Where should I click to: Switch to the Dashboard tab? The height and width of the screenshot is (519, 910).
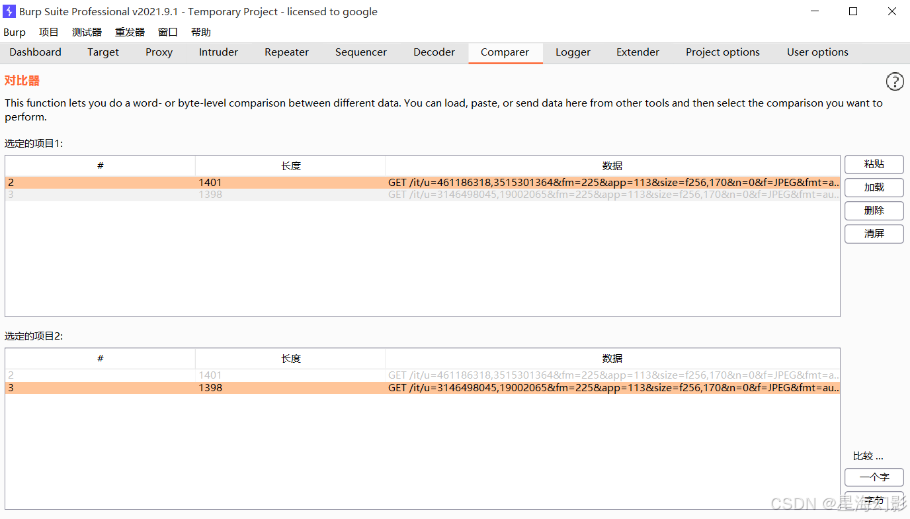[35, 52]
